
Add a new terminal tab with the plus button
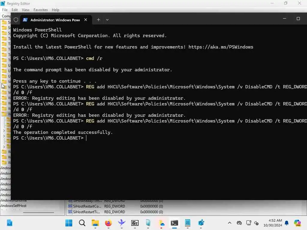98,20
